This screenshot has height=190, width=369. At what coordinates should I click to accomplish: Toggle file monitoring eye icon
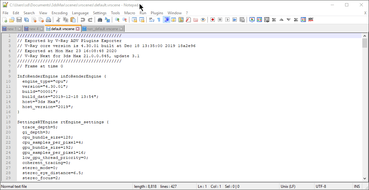pos(203,20)
